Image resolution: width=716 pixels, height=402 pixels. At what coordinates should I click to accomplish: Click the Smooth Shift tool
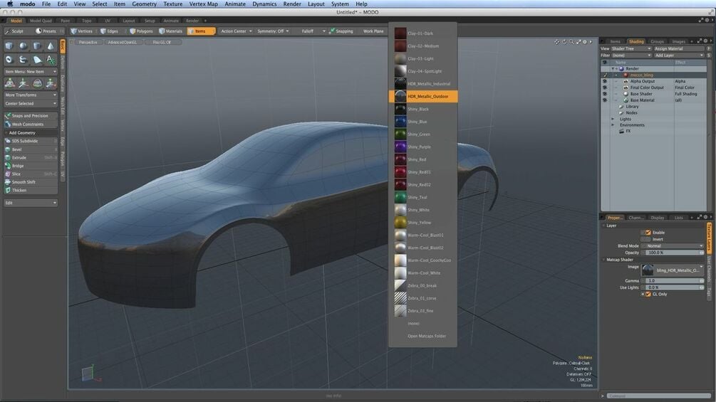pos(30,182)
